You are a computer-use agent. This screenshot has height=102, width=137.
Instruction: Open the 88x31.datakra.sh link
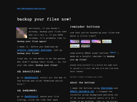[x=82, y=91]
